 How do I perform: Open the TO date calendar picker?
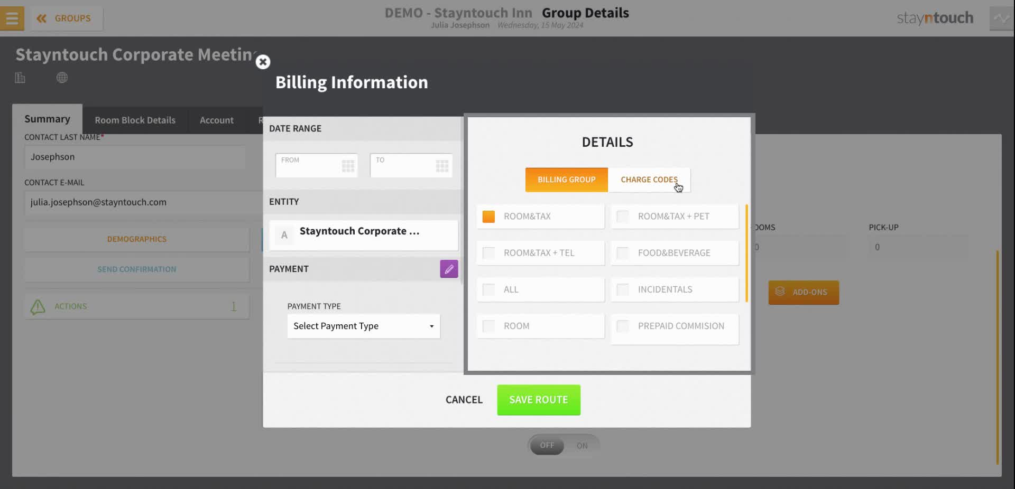pos(442,166)
